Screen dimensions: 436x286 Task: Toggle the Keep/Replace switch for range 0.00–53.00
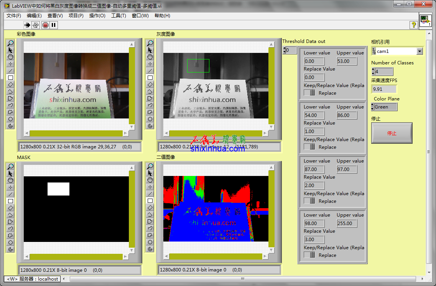pos(309,93)
